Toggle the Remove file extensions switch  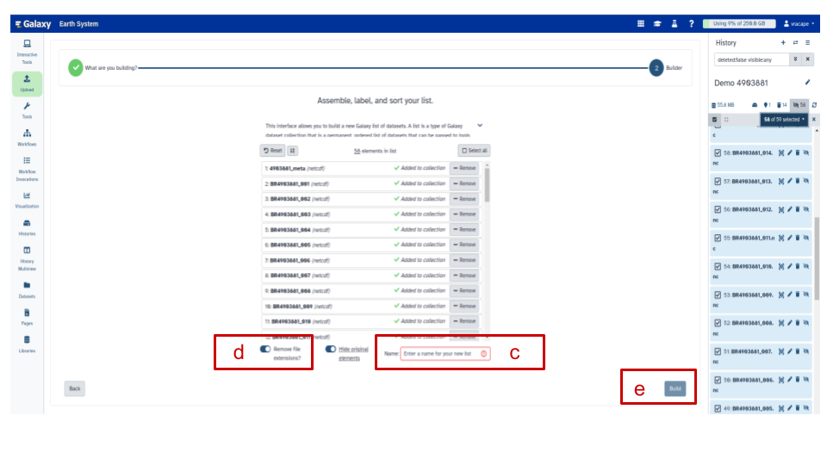tap(264, 350)
